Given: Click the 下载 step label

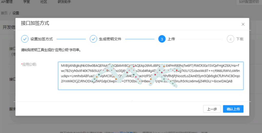Looking at the screenshot, I should (x=240, y=39).
